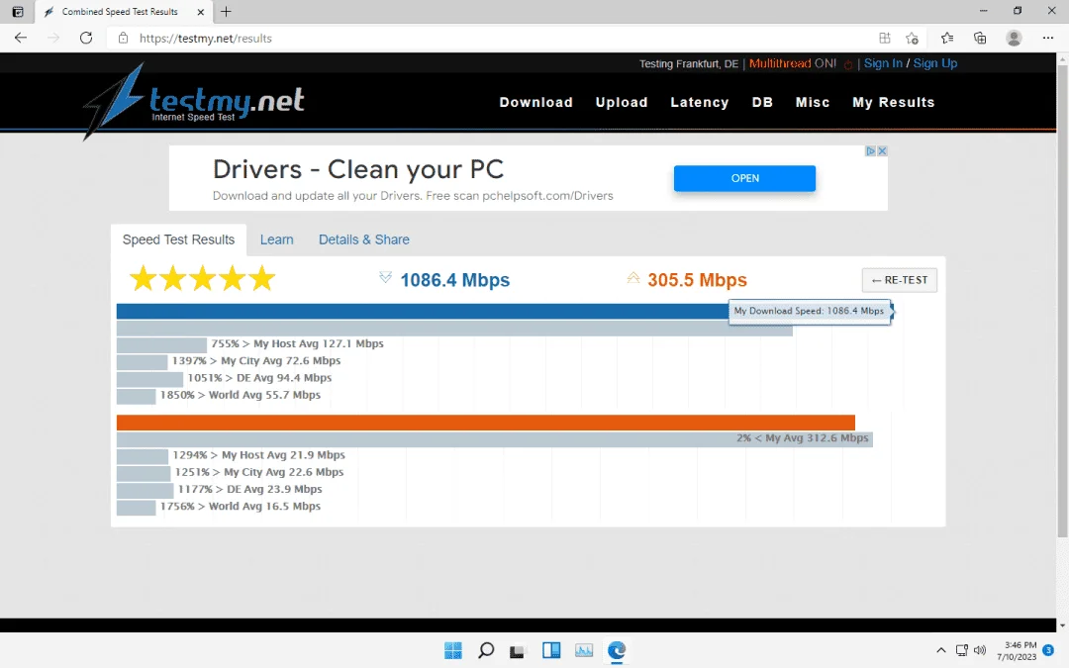The width and height of the screenshot is (1069, 668).
Task: Open the notification badge showing 3
Action: (1048, 651)
